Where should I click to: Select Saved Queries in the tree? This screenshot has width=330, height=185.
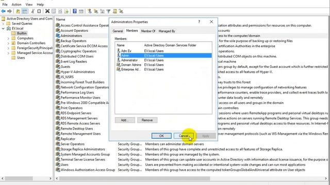[22, 24]
